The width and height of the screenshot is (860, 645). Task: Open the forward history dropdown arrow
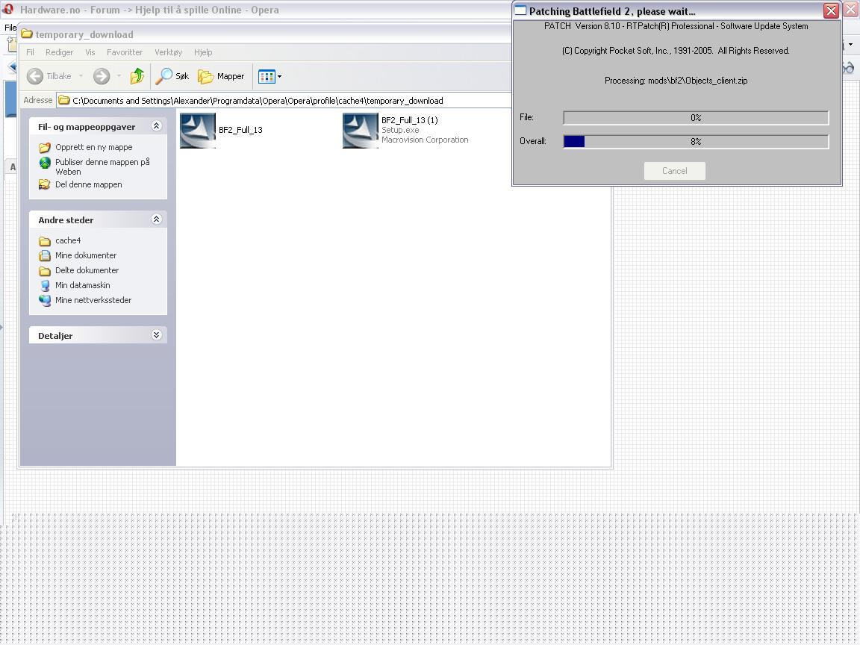click(119, 76)
